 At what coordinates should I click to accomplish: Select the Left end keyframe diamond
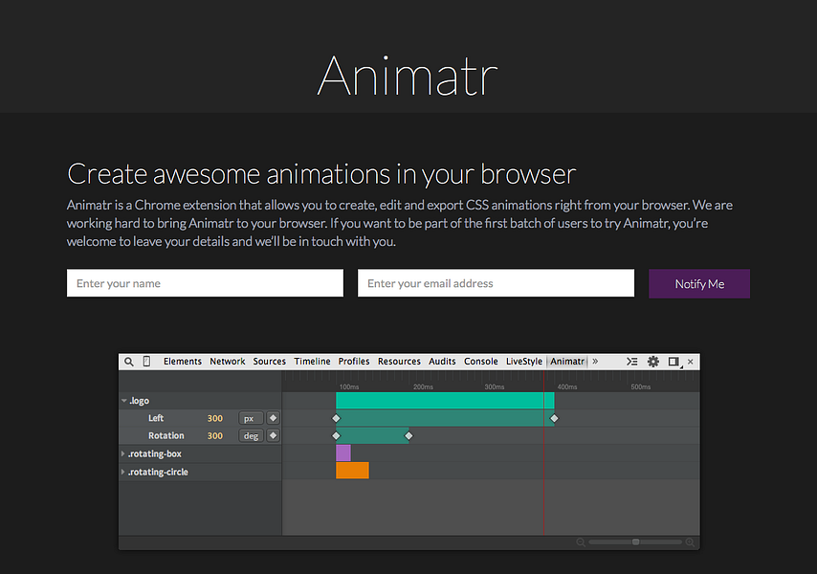tap(555, 418)
